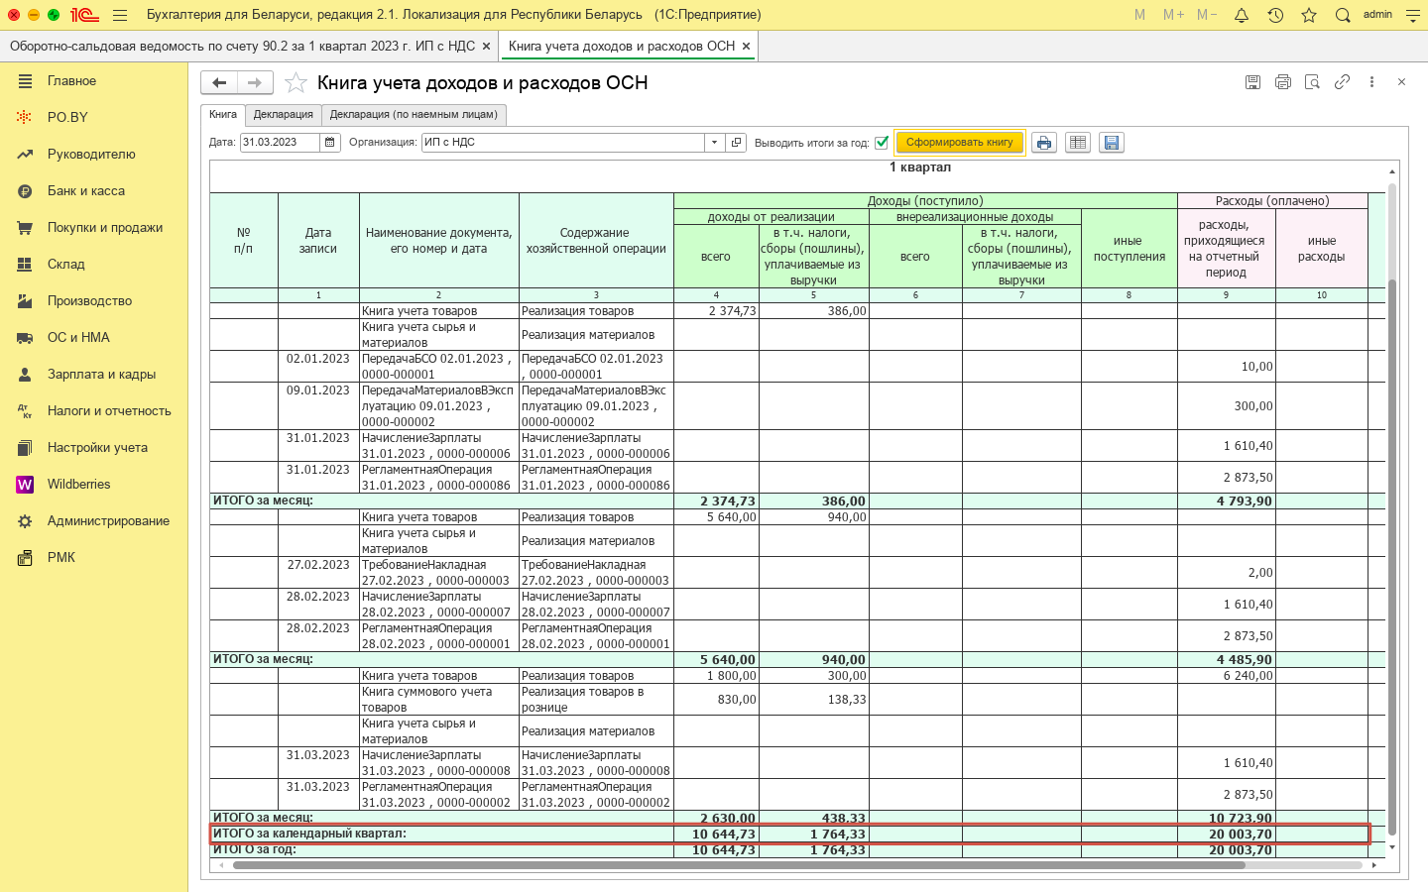Screen dimensions: 1428x892
Task: Click the save diskette icon in report toolbar
Action: pyautogui.click(x=1112, y=143)
